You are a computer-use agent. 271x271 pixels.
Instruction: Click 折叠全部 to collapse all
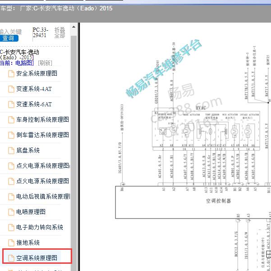(60, 33)
